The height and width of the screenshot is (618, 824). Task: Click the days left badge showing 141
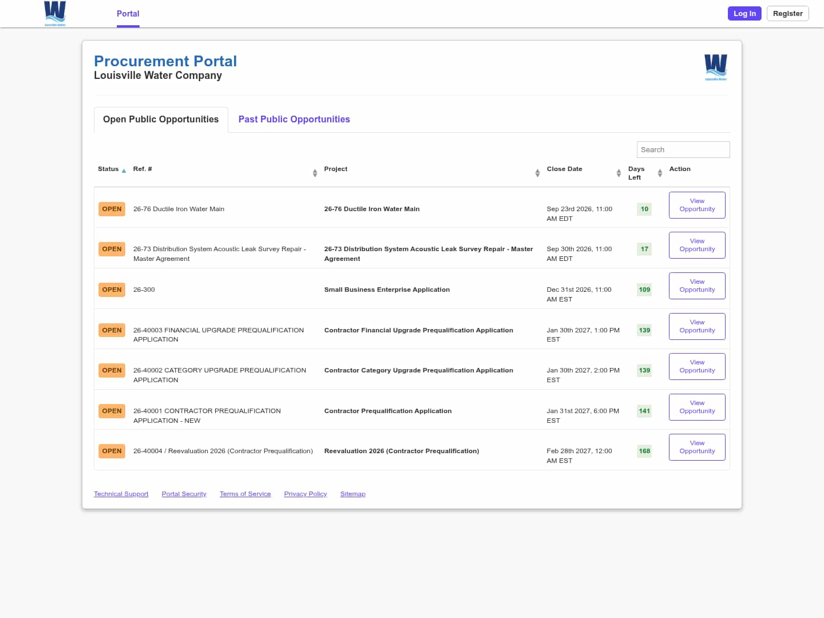coord(644,411)
